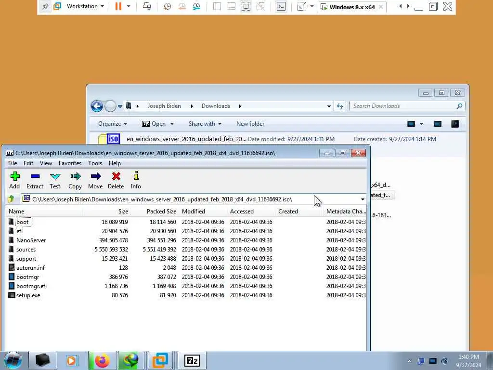This screenshot has height=370, width=493.
Task: Click the Add button in 7-Zip toolbar
Action: click(x=14, y=180)
